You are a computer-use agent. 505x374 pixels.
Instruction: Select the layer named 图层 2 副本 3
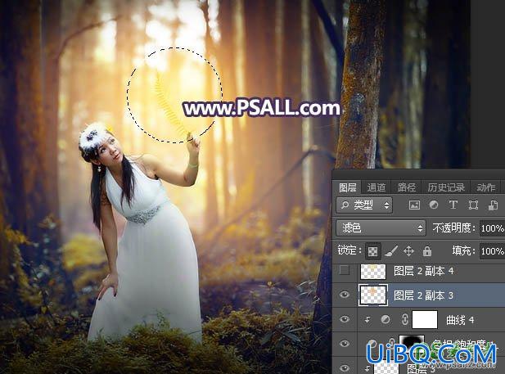click(423, 295)
